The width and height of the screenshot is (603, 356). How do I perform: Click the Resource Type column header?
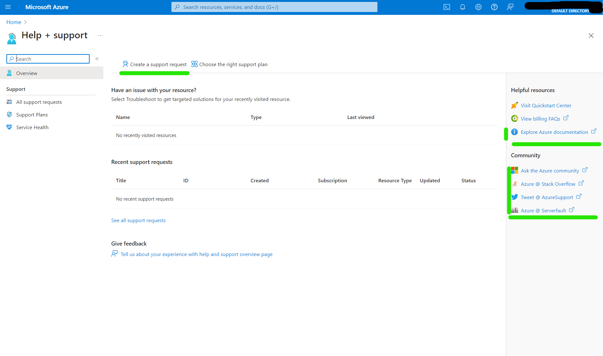(x=395, y=181)
